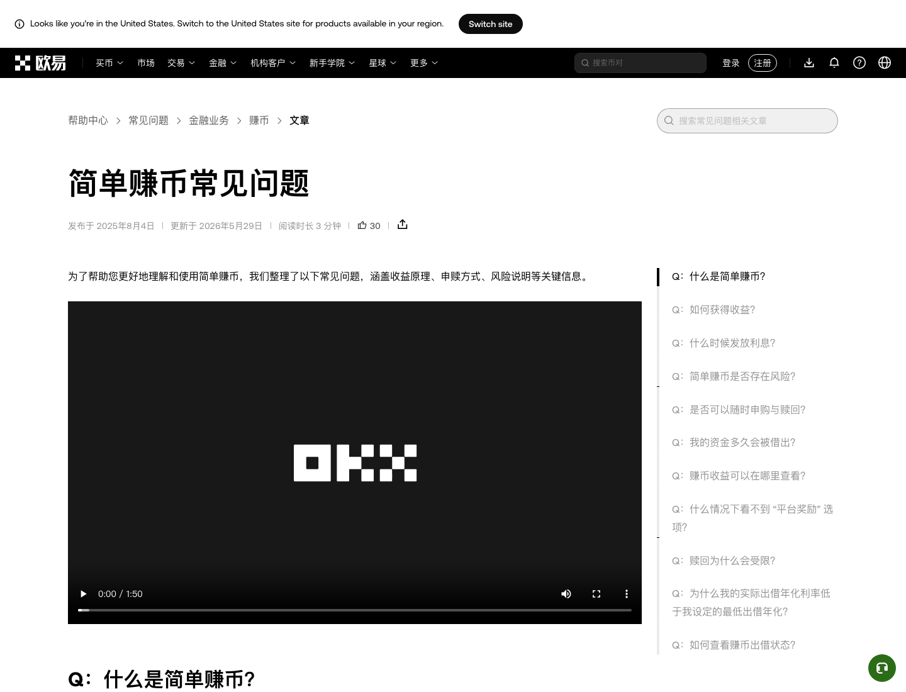
Task: Jump to Q: 什么是简单赚币?
Action: coord(719,276)
